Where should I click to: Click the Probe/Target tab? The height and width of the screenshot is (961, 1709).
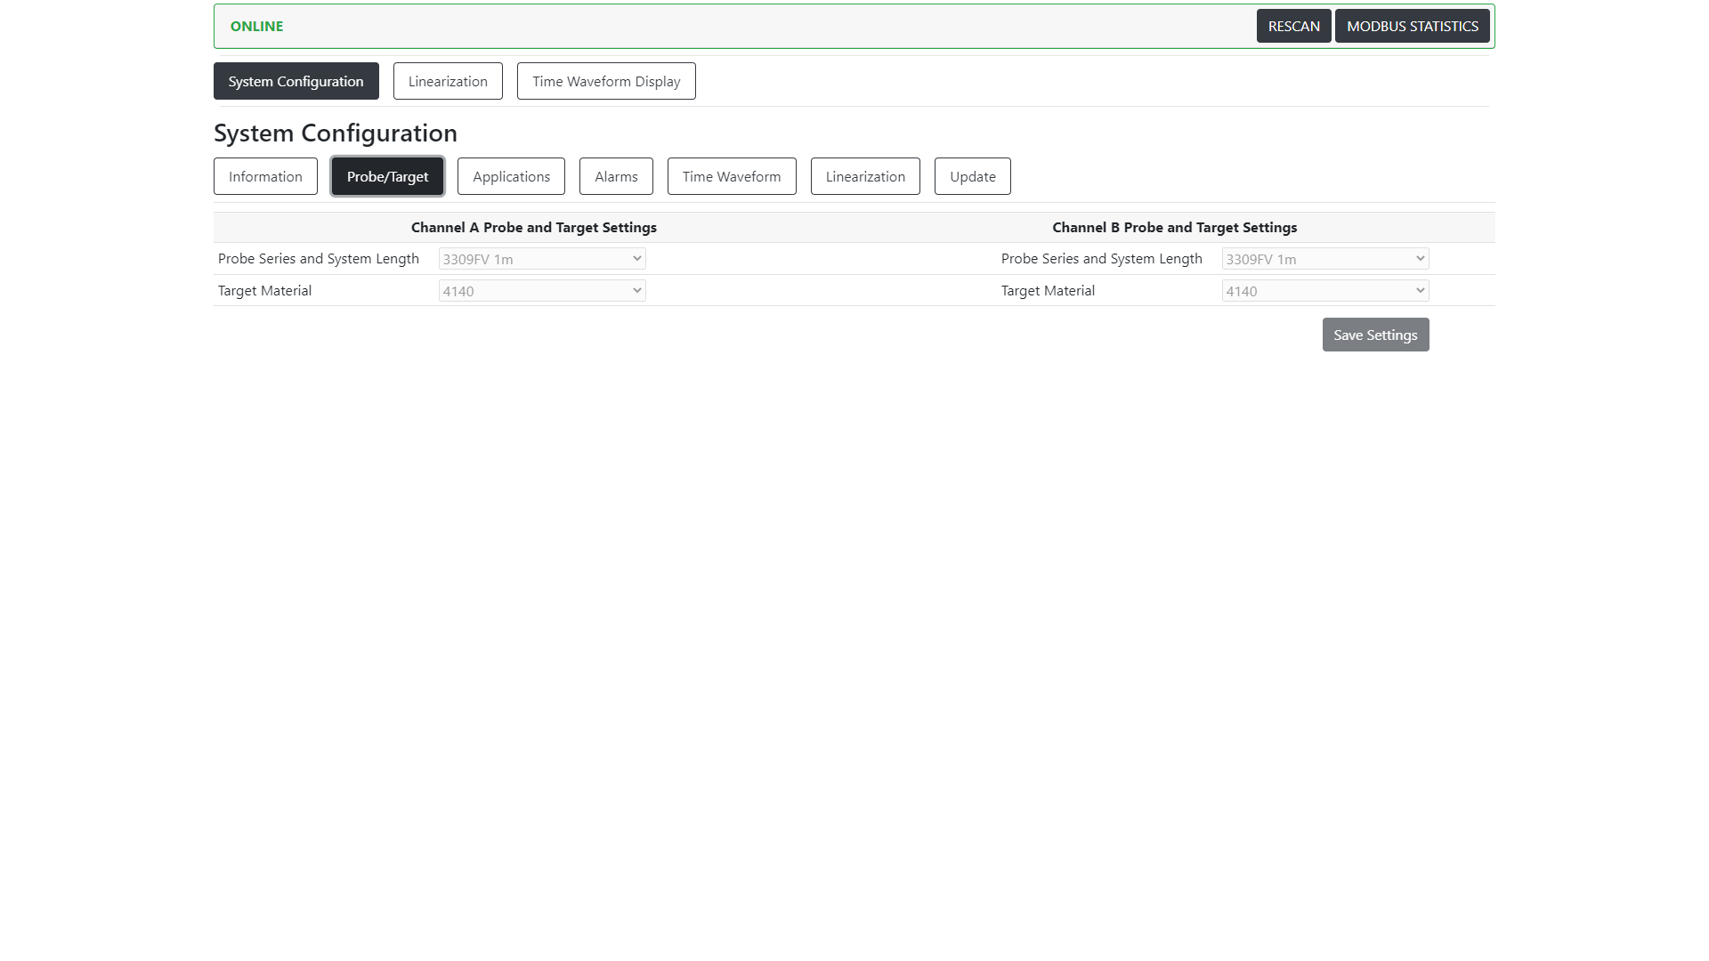[x=387, y=176]
